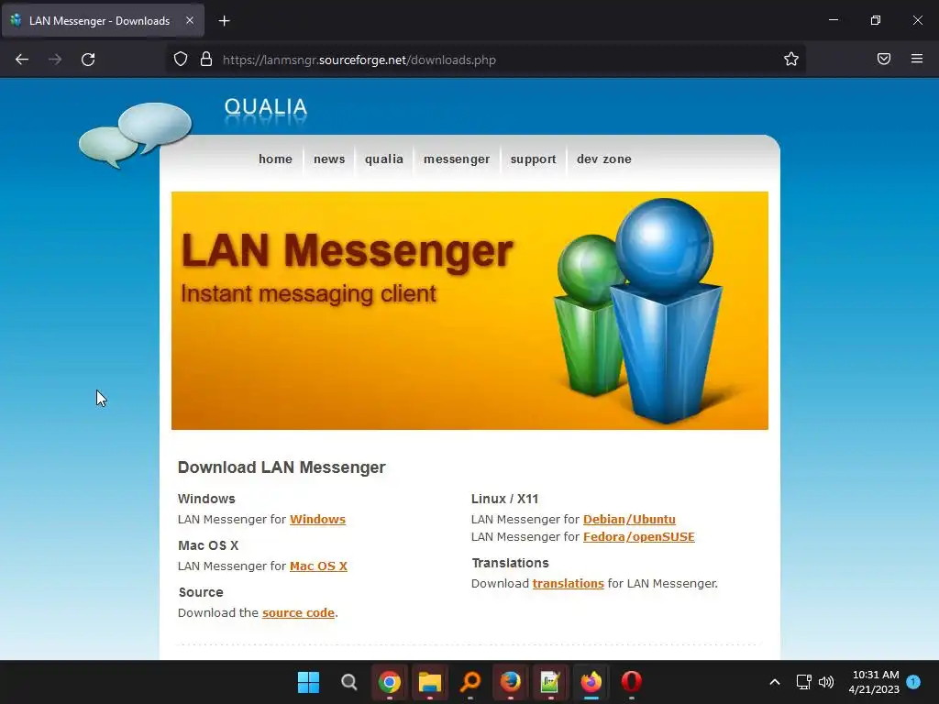Open the Firefox hamburger menu
The image size is (939, 704).
tap(917, 59)
